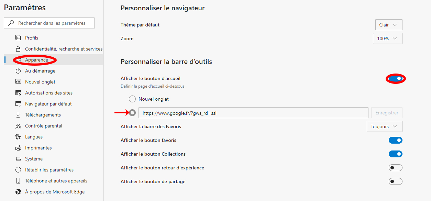Enable the Afficher le bouton de partage toggle

(395, 181)
